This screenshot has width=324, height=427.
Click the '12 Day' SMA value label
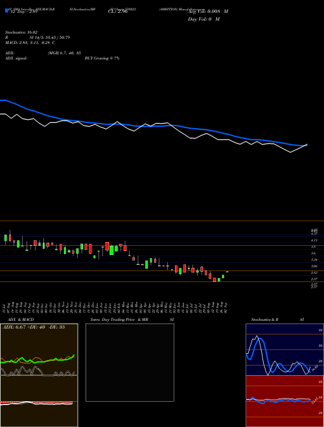(x=23, y=12)
